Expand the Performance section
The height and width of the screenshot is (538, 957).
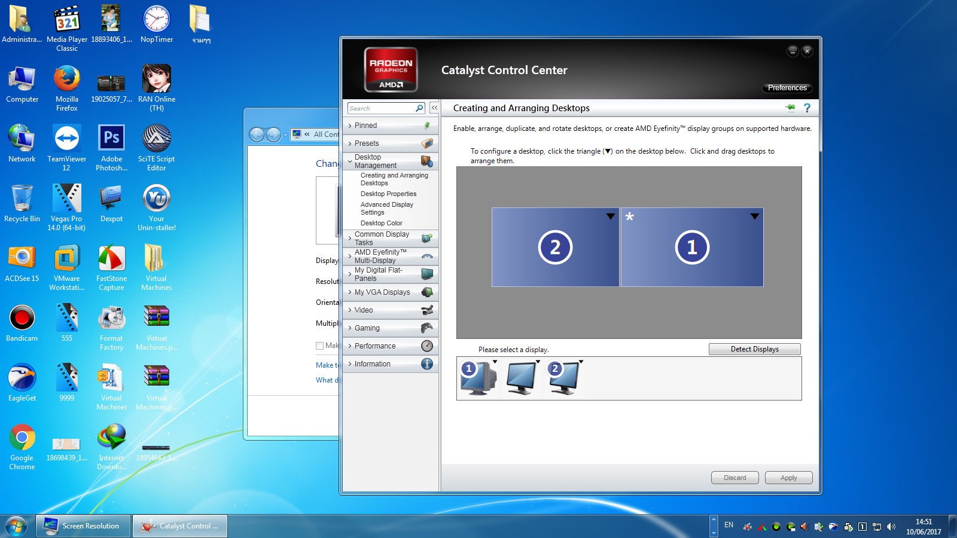point(374,346)
